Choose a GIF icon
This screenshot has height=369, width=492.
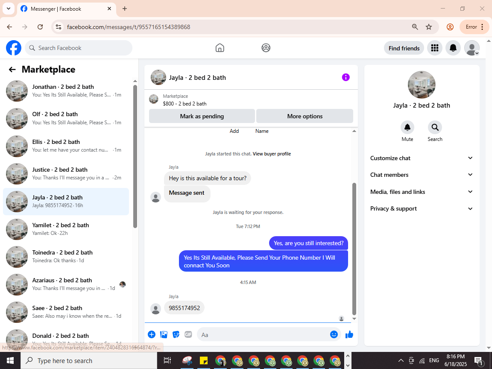[188, 334]
